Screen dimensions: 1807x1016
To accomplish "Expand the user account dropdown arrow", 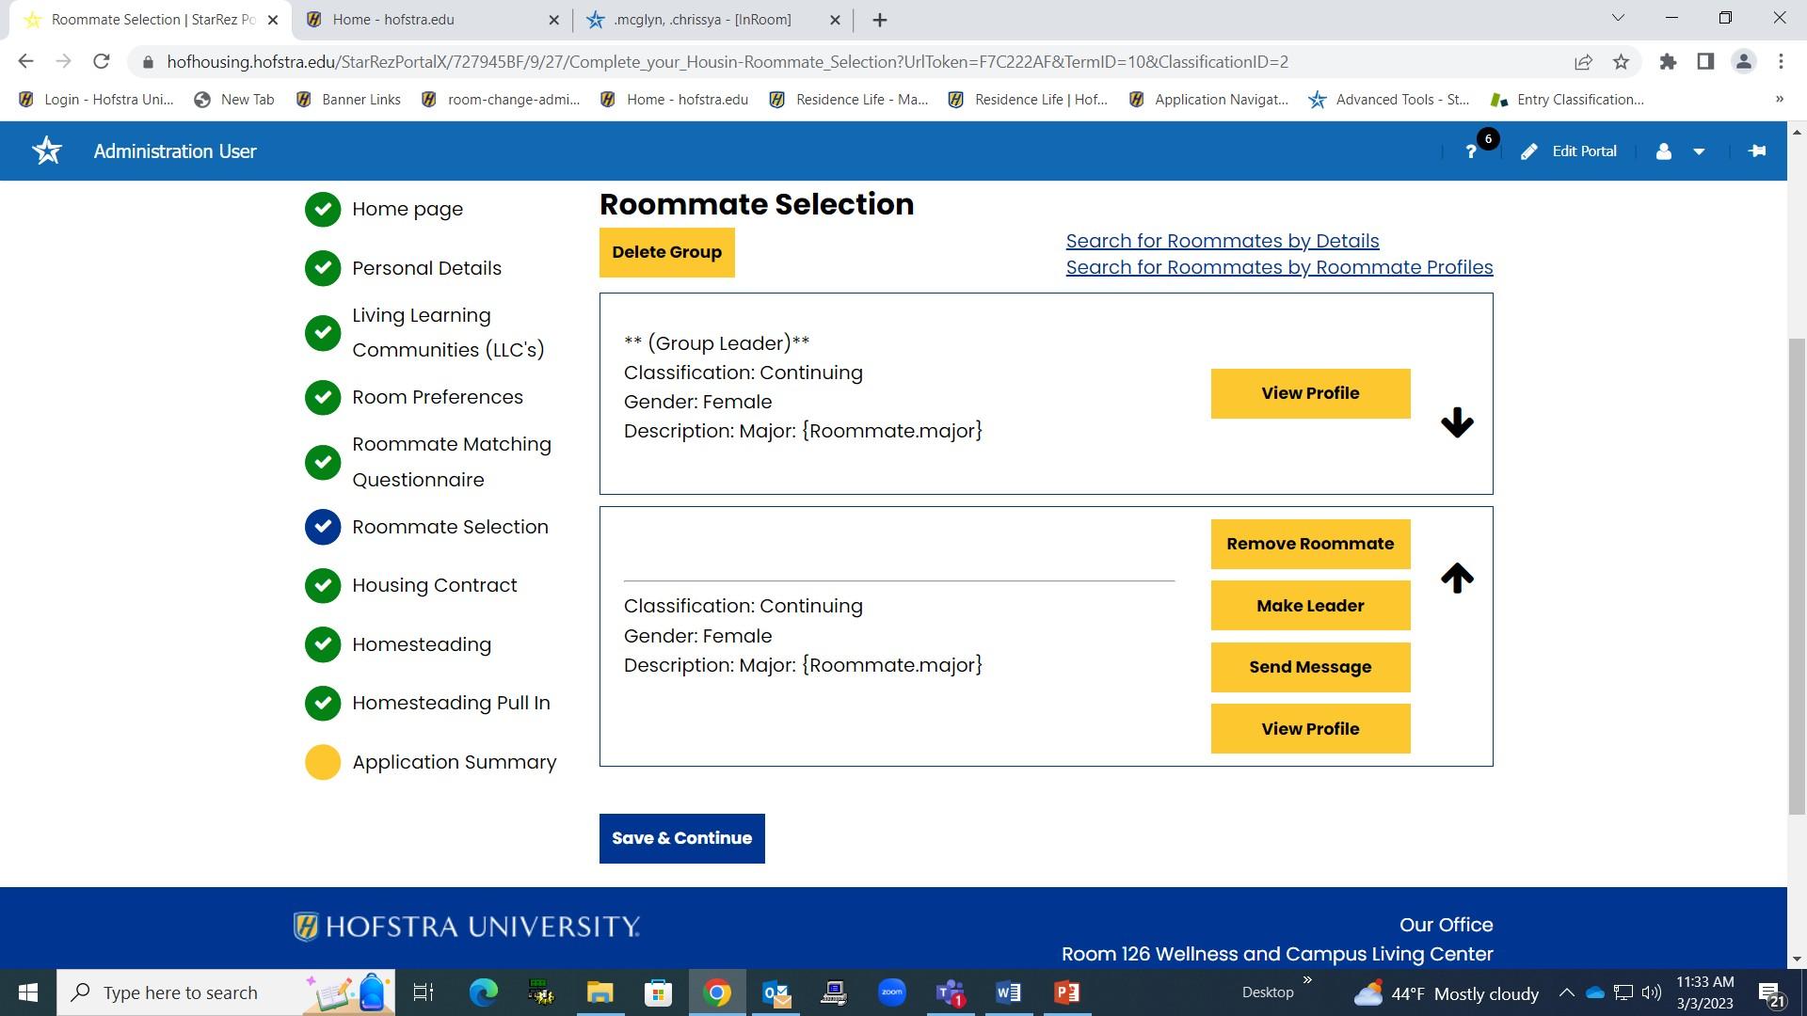I will (1699, 151).
